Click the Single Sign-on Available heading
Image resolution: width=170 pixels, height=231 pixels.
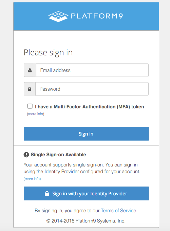[58, 155]
